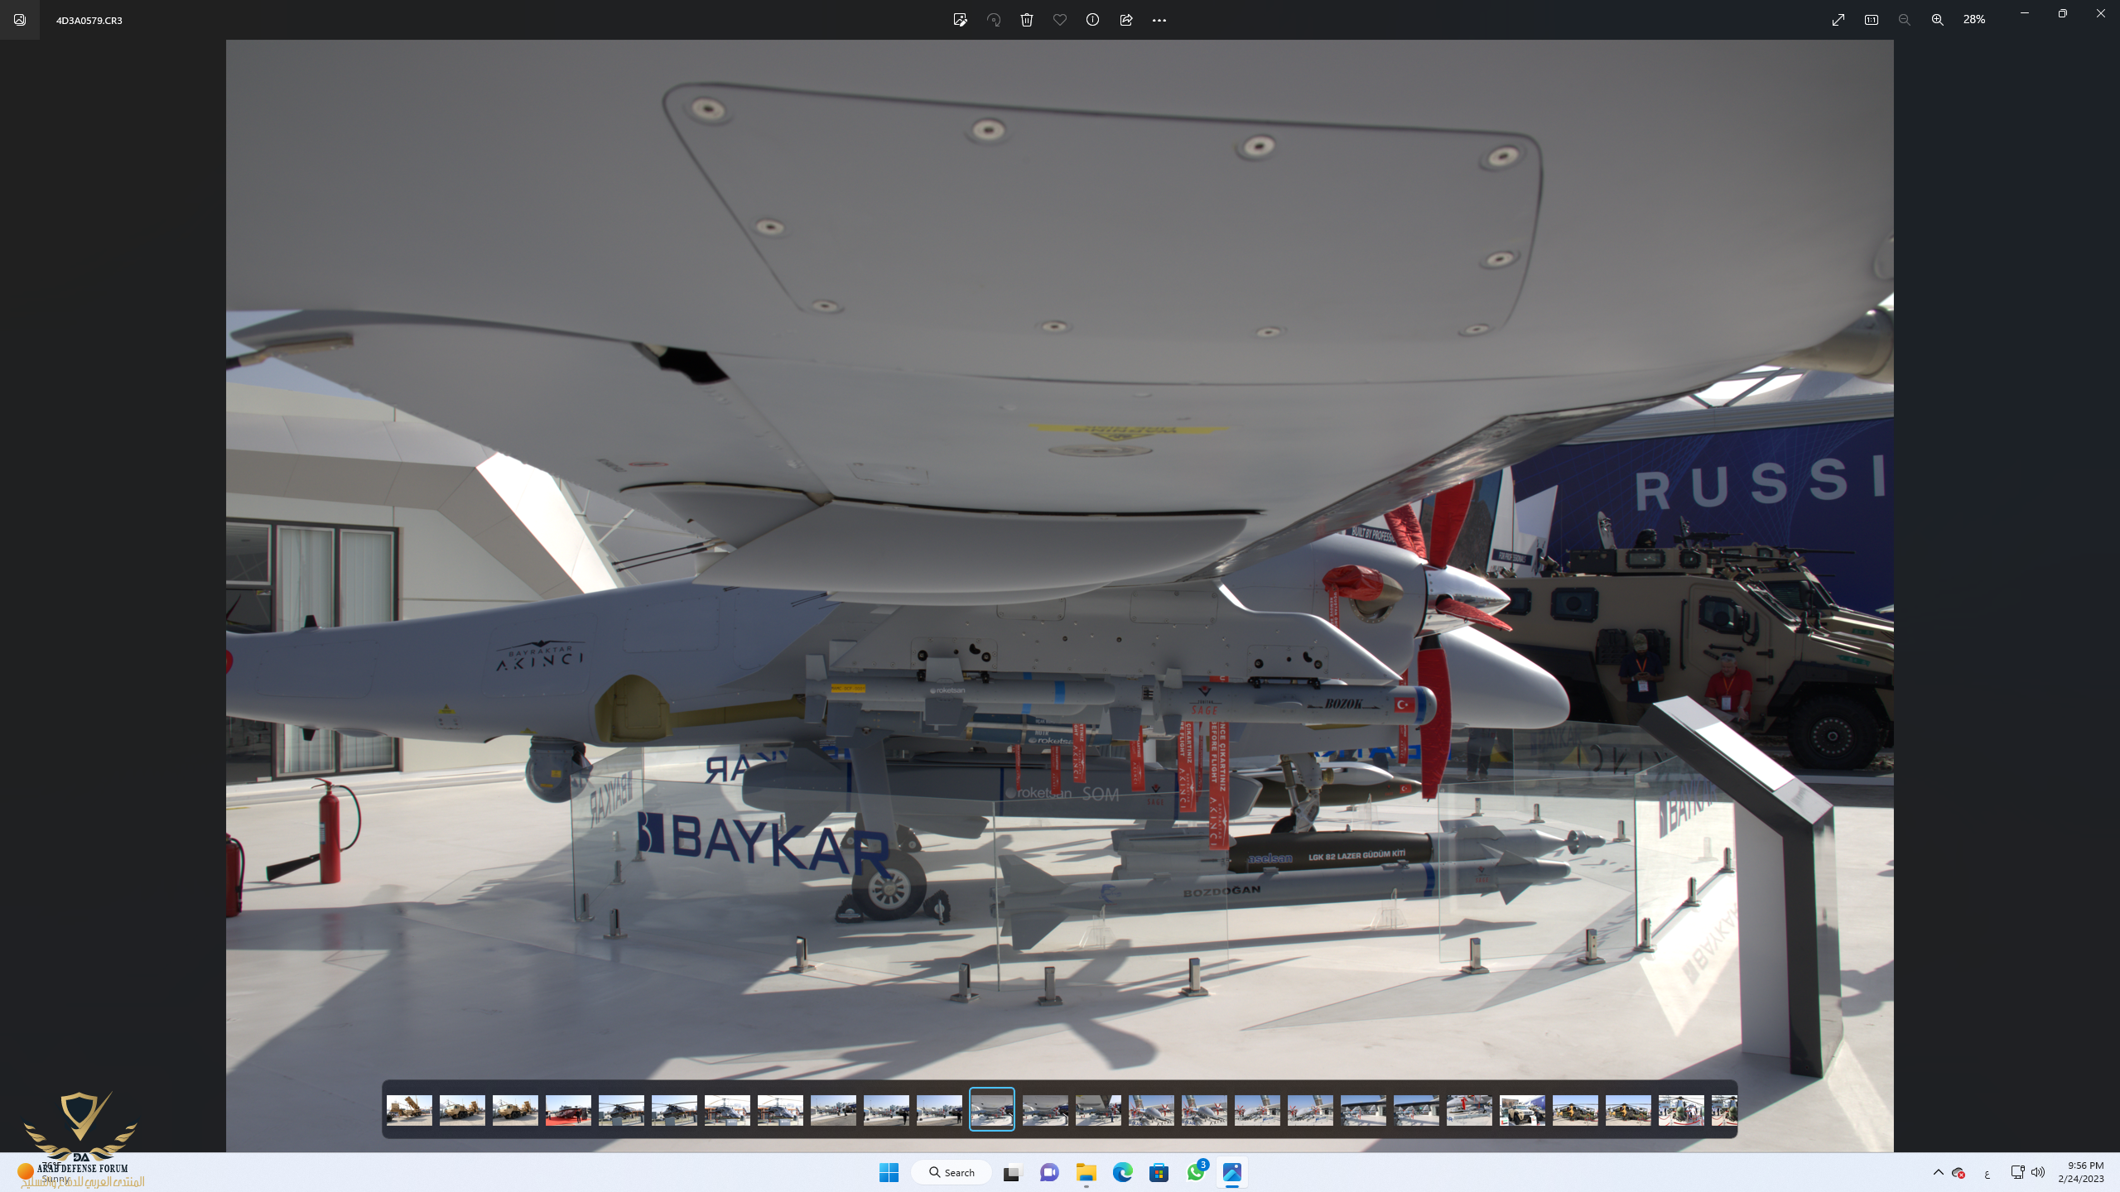Open the tan armored vehicle UAE flag thumbnail
The width and height of the screenshot is (2120, 1192).
pyautogui.click(x=1522, y=1110)
